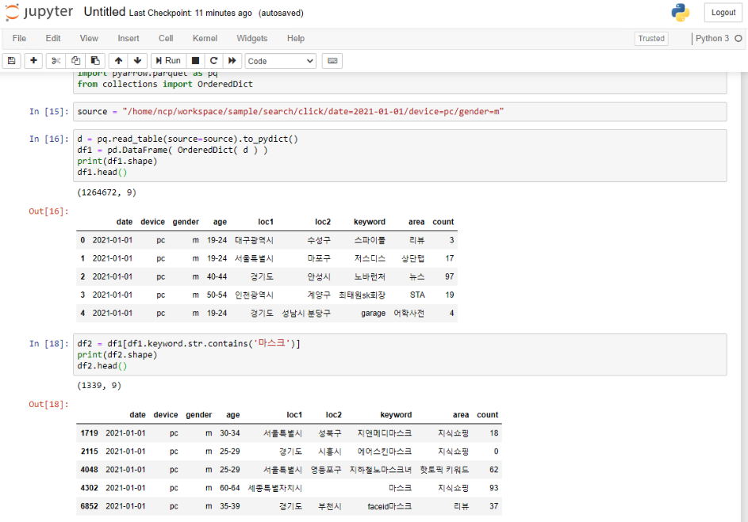Viewport: 748px width, 522px height.
Task: Select the In [16] prompt
Action: [x=49, y=139]
